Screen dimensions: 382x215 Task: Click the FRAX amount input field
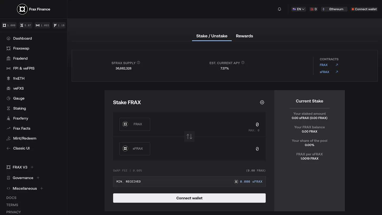coord(257,125)
